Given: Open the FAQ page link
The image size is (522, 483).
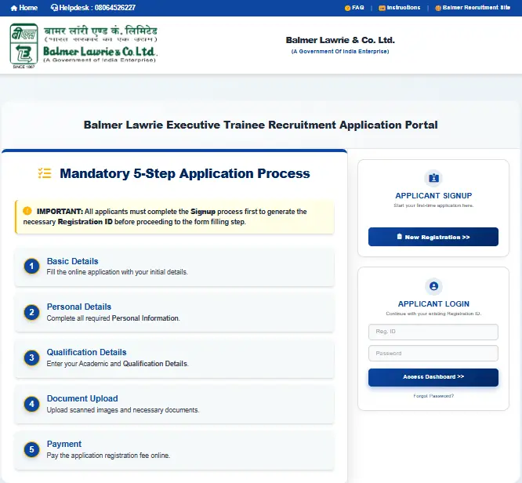Looking at the screenshot, I should point(358,8).
